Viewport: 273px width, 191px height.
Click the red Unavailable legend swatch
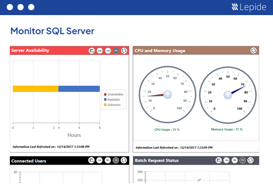point(105,95)
